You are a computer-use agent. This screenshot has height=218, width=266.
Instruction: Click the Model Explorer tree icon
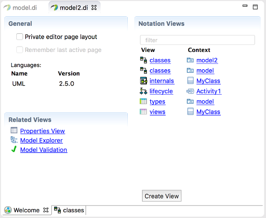click(x=14, y=140)
